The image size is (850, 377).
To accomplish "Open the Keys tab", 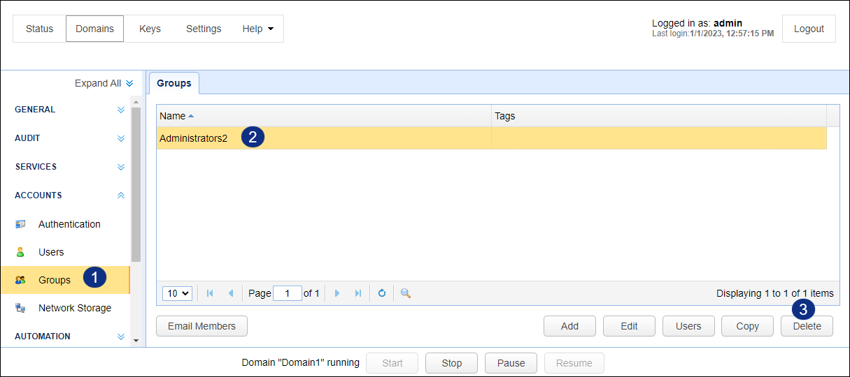I will tap(150, 29).
